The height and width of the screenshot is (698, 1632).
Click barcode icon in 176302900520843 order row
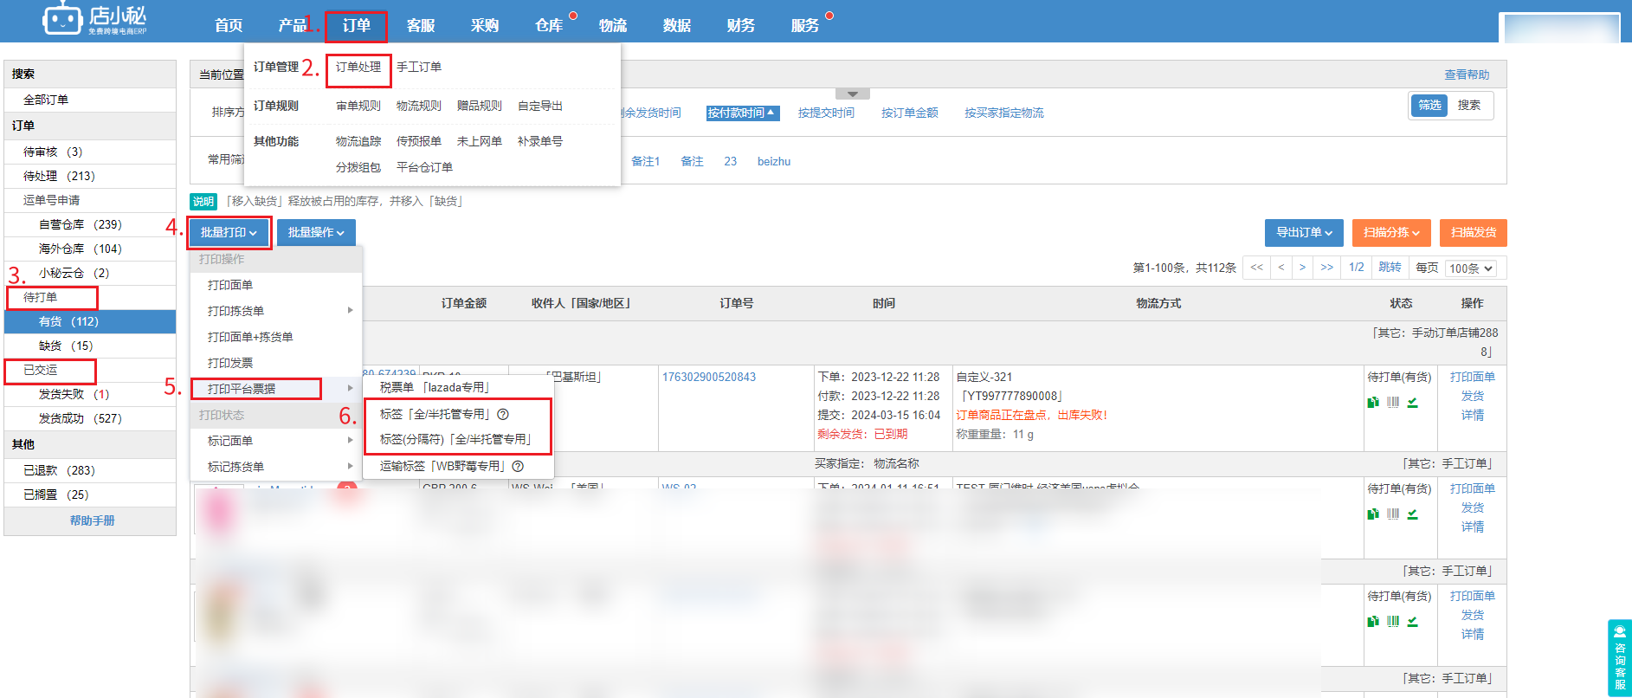click(1393, 402)
